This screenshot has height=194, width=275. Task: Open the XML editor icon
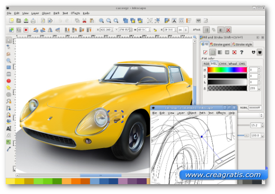point(182,21)
